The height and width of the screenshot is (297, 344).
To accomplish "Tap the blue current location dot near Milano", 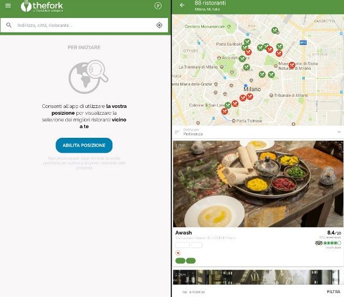I will pos(246,85).
